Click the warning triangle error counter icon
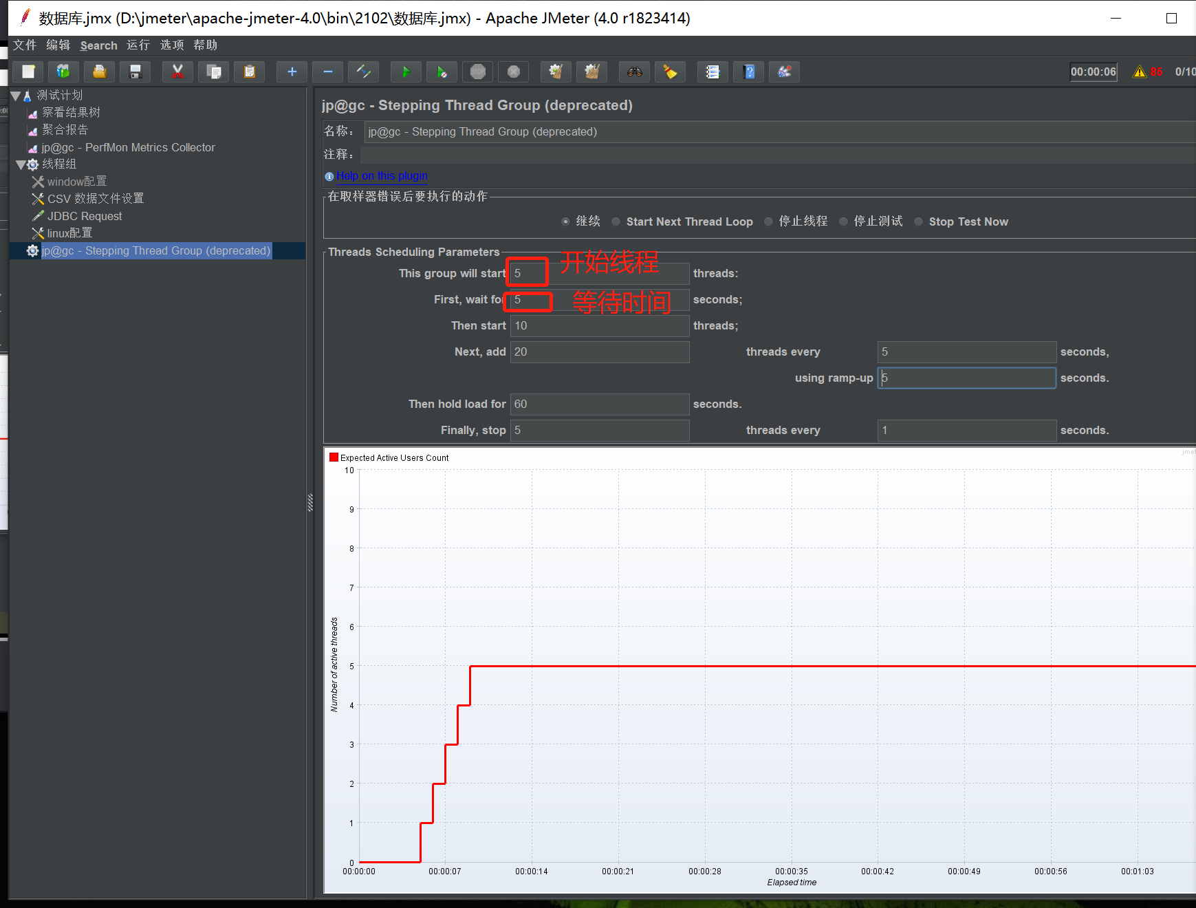Image resolution: width=1196 pixels, height=908 pixels. [x=1140, y=72]
